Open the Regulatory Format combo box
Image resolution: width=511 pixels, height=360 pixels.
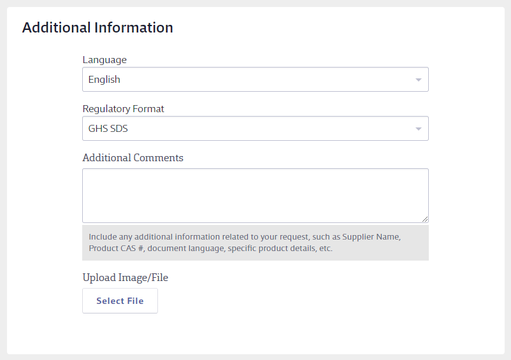point(255,128)
